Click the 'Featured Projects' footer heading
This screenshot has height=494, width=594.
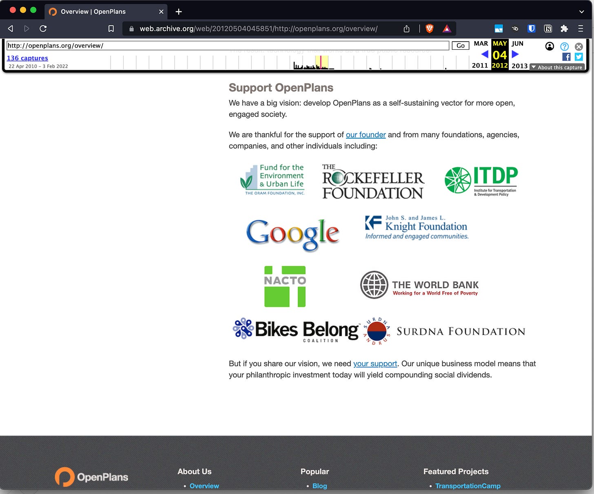pos(456,472)
